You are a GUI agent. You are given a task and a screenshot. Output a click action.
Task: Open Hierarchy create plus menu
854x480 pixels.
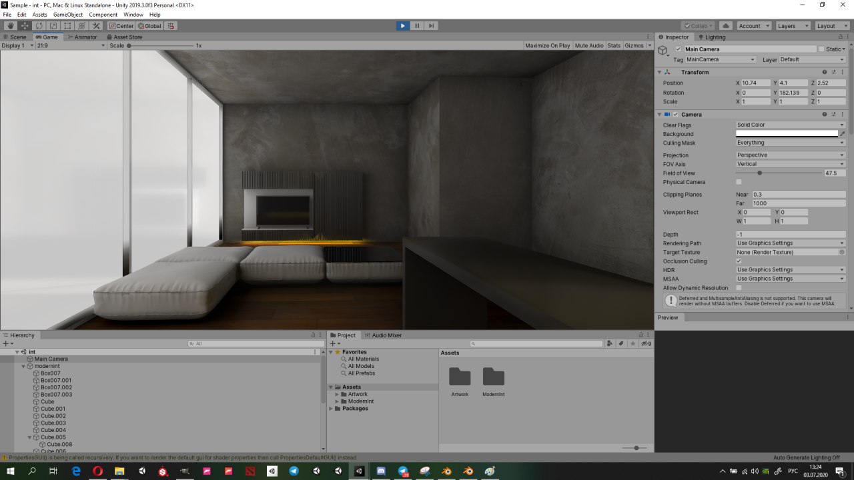click(x=7, y=343)
